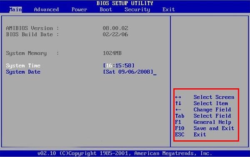The height and width of the screenshot is (157, 250).
Task: Click the Change Field help entry
Action: pyautogui.click(x=212, y=110)
